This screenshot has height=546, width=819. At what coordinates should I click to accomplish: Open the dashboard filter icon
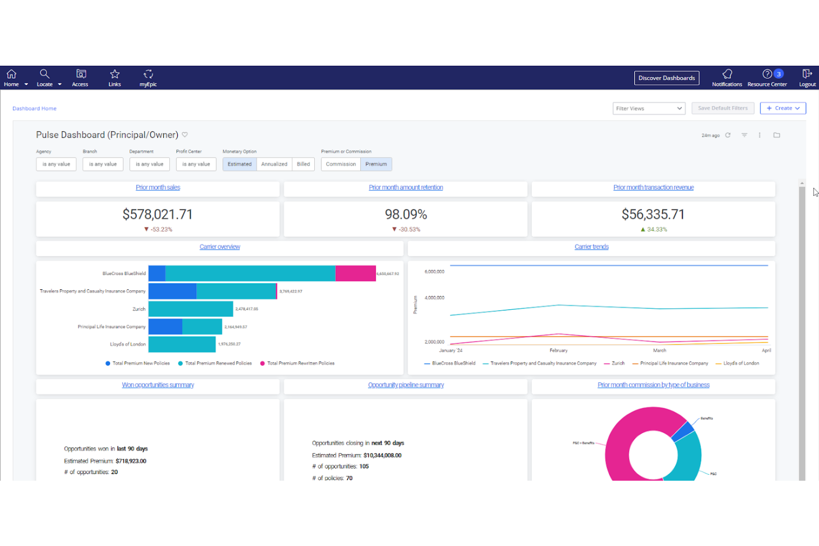[x=744, y=135]
